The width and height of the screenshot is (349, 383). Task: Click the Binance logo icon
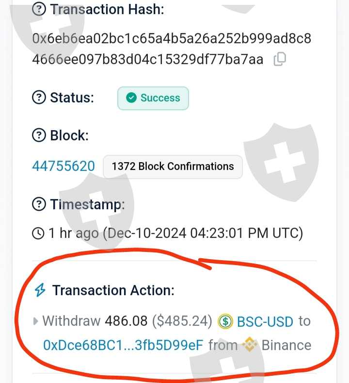(x=250, y=345)
